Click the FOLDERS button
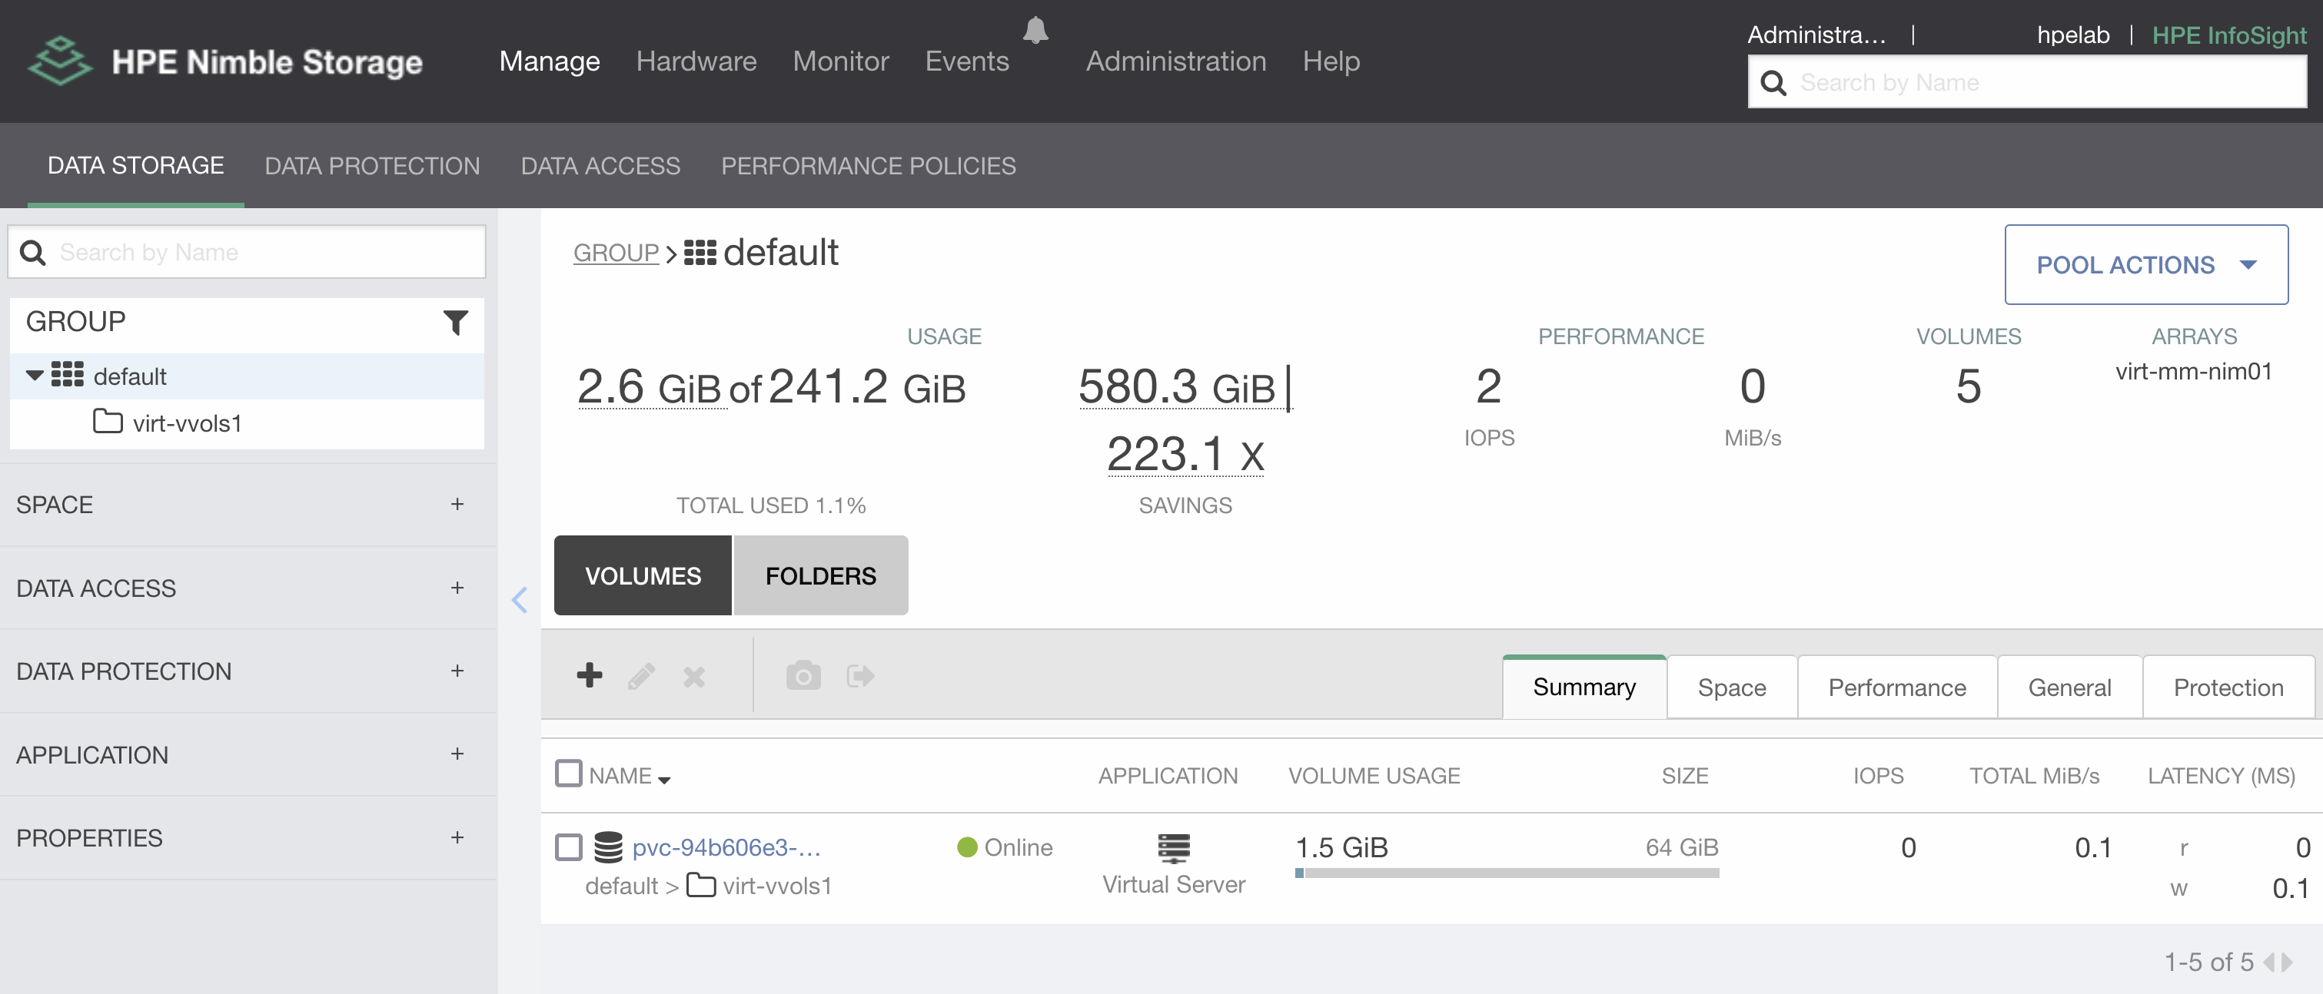This screenshot has width=2323, height=994. 821,576
